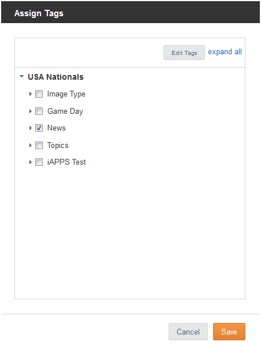Tick the Topics checkbox

[x=39, y=146]
